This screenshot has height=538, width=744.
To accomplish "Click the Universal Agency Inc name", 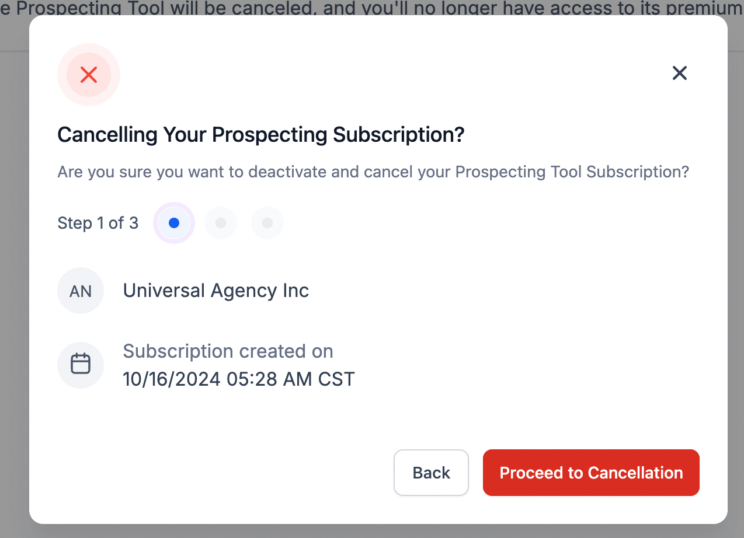I will tap(215, 291).
